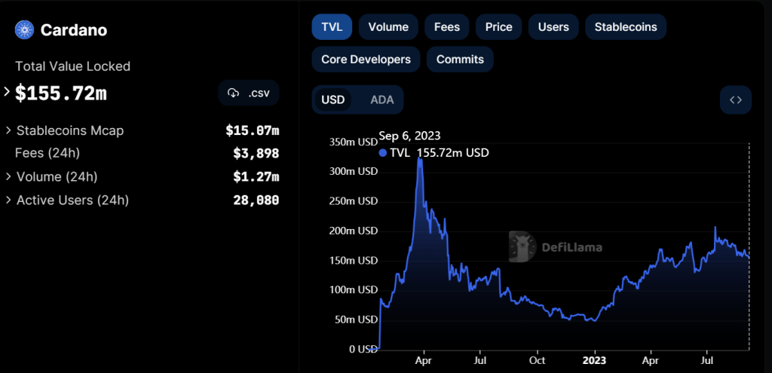Image resolution: width=772 pixels, height=373 pixels.
Task: Click the blue TVL legend dot
Action: 382,153
